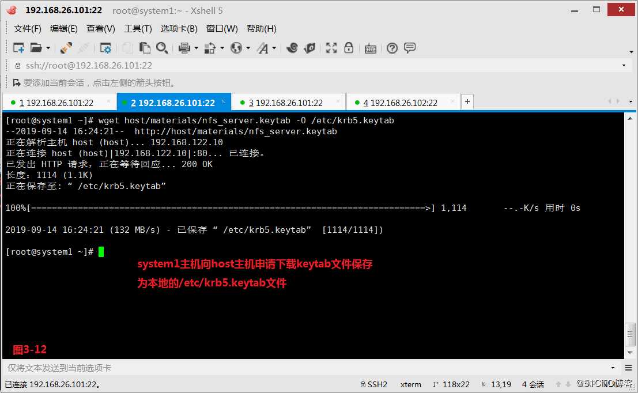Close tab 1 with its x
The image size is (638, 393).
(x=108, y=101)
